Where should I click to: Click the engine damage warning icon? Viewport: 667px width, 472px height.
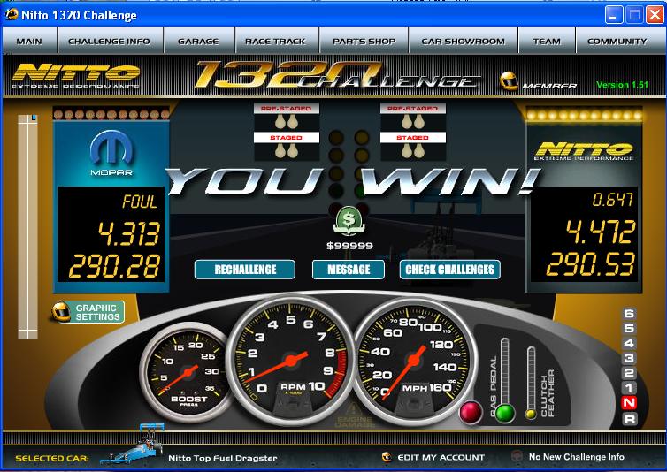354,415
